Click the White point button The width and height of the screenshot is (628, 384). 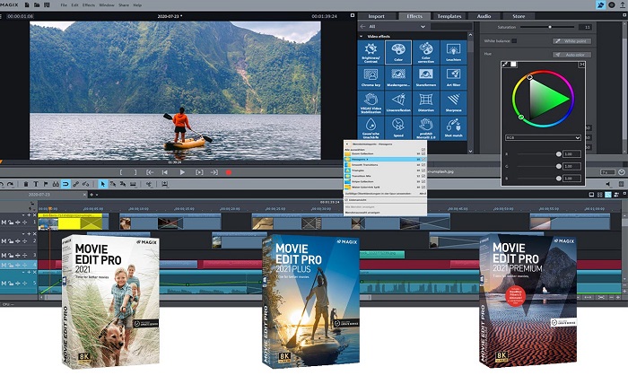click(572, 41)
